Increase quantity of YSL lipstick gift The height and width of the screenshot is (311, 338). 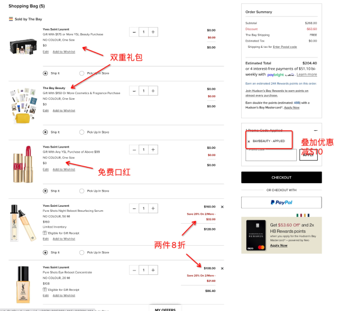point(153,149)
